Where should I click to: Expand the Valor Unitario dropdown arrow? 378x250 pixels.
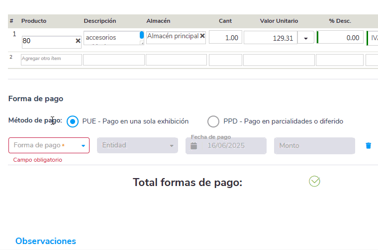click(305, 38)
